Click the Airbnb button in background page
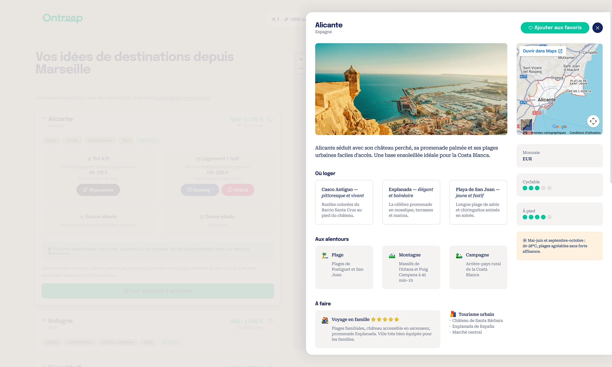Image resolution: width=612 pixels, height=367 pixels. tap(238, 190)
